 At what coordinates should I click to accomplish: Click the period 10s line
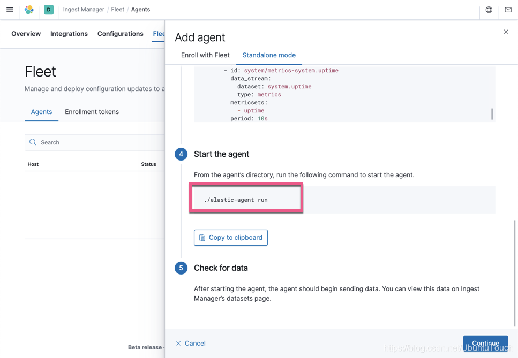pyautogui.click(x=249, y=118)
